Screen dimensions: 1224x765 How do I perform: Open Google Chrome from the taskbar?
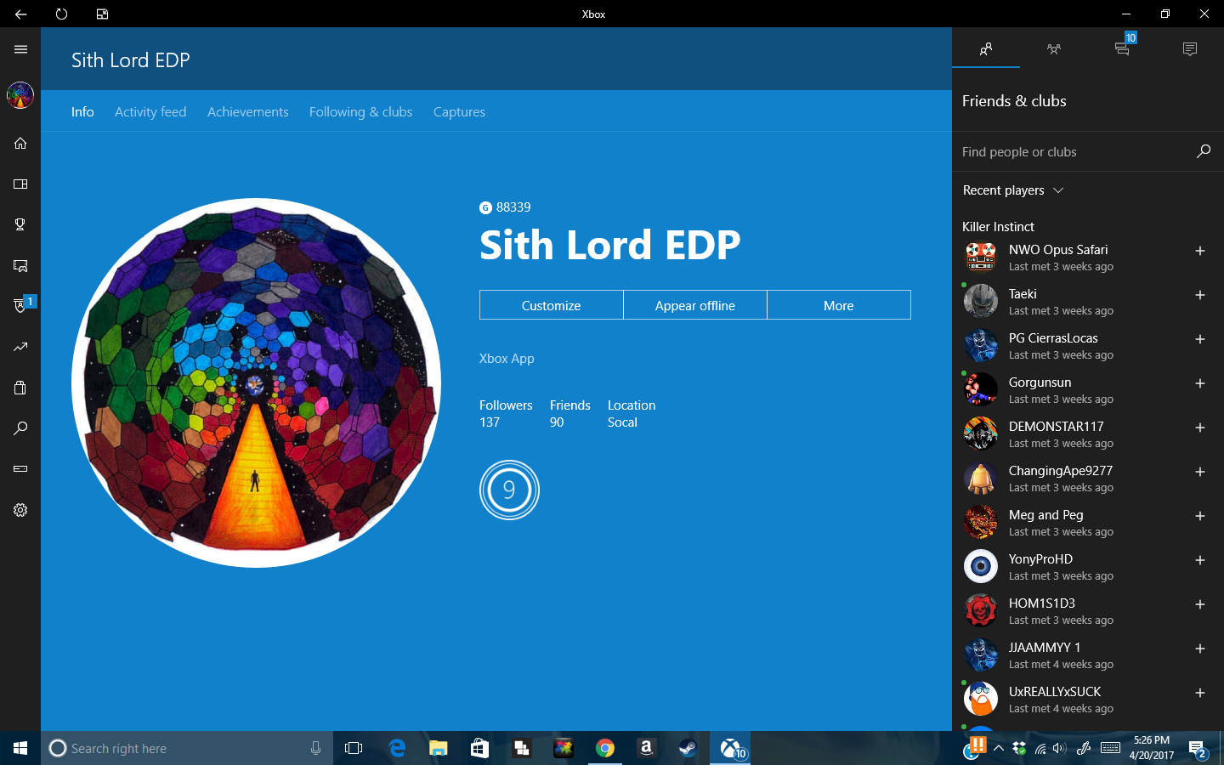tap(605, 748)
